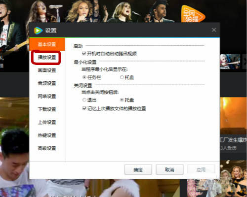This screenshot has width=247, height=197.
Task: Open the Harley Quinn thumbnail in the background window
Action: coord(230,62)
